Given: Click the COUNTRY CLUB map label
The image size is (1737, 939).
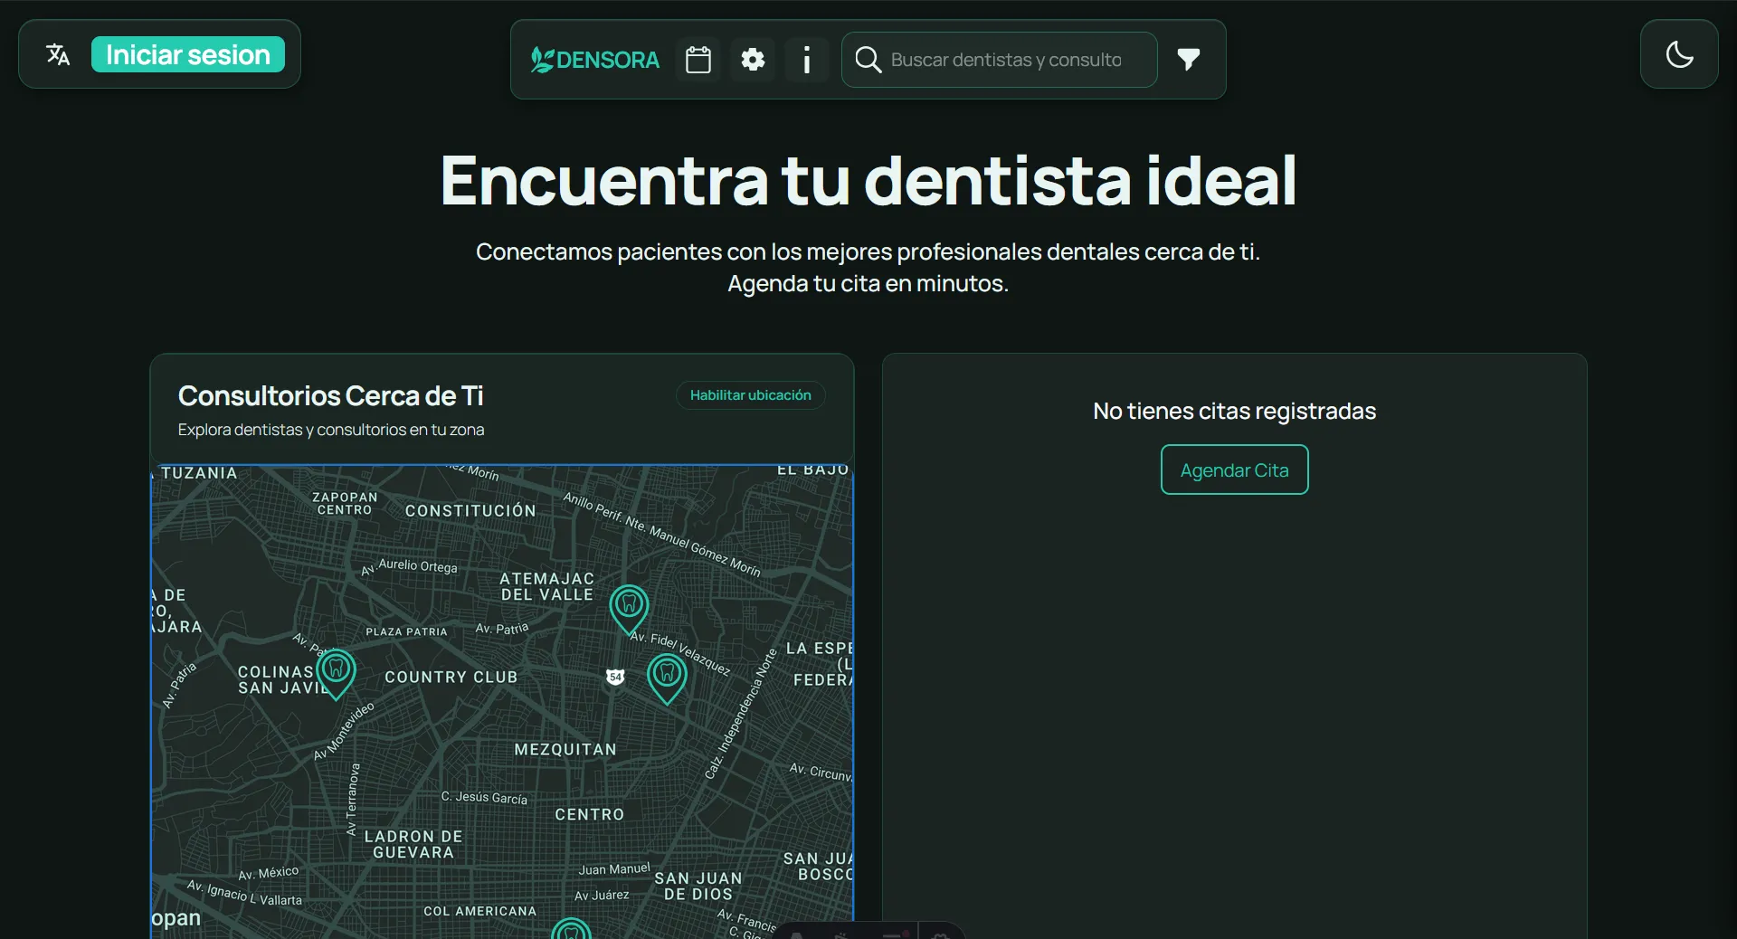Looking at the screenshot, I should pos(451,677).
